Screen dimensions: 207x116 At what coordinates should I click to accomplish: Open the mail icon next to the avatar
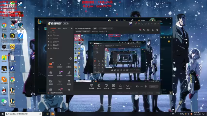[136, 24]
